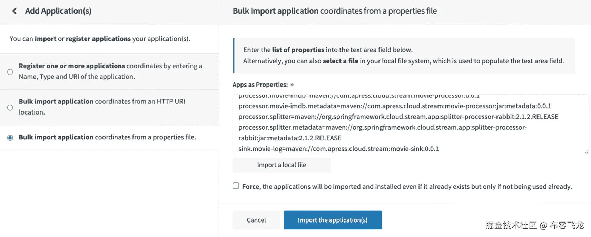This screenshot has height=237, width=591.
Task: Click the 'Enter the list of properties' info box
Action: (404, 56)
